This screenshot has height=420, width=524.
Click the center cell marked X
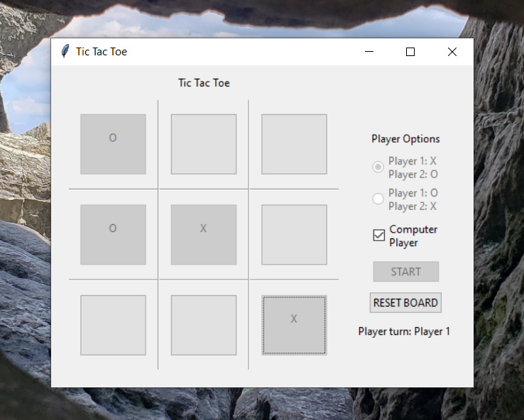[x=204, y=235]
